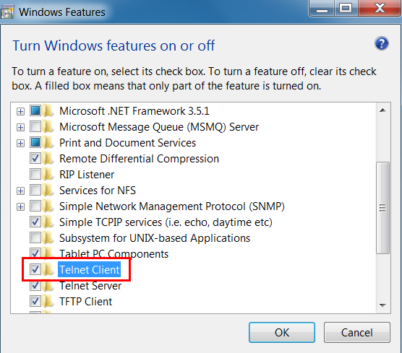Uncheck the Telnet Client checkbox

(x=35, y=269)
